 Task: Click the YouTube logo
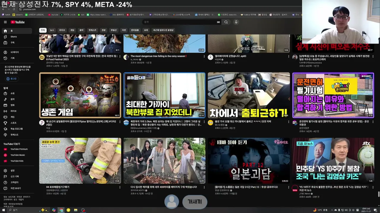click(x=18, y=22)
